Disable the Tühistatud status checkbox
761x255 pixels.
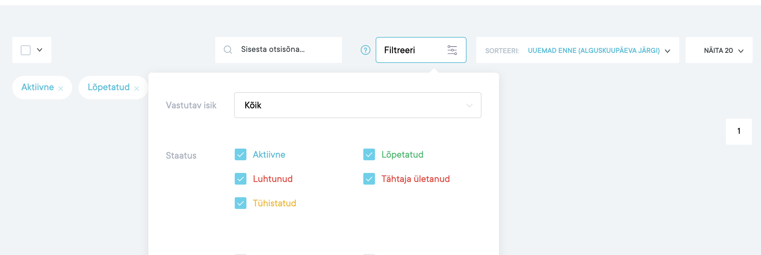click(241, 203)
